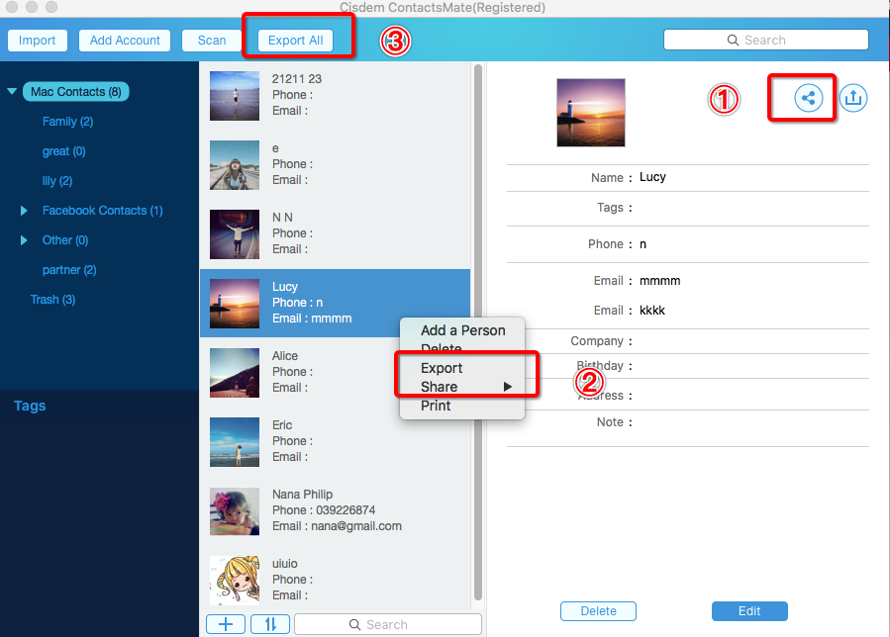Click the contact list vertical scrollbar
This screenshot has width=890, height=637.
pyautogui.click(x=478, y=332)
